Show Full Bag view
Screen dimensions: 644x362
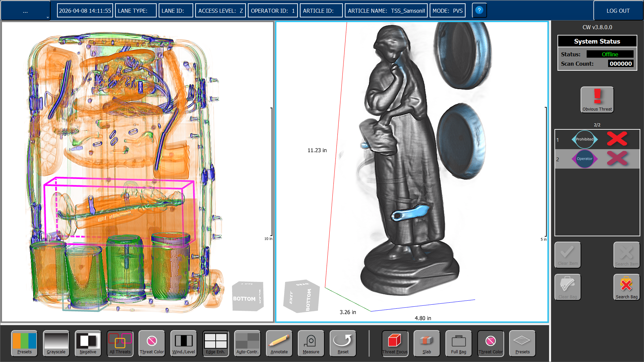tap(459, 343)
